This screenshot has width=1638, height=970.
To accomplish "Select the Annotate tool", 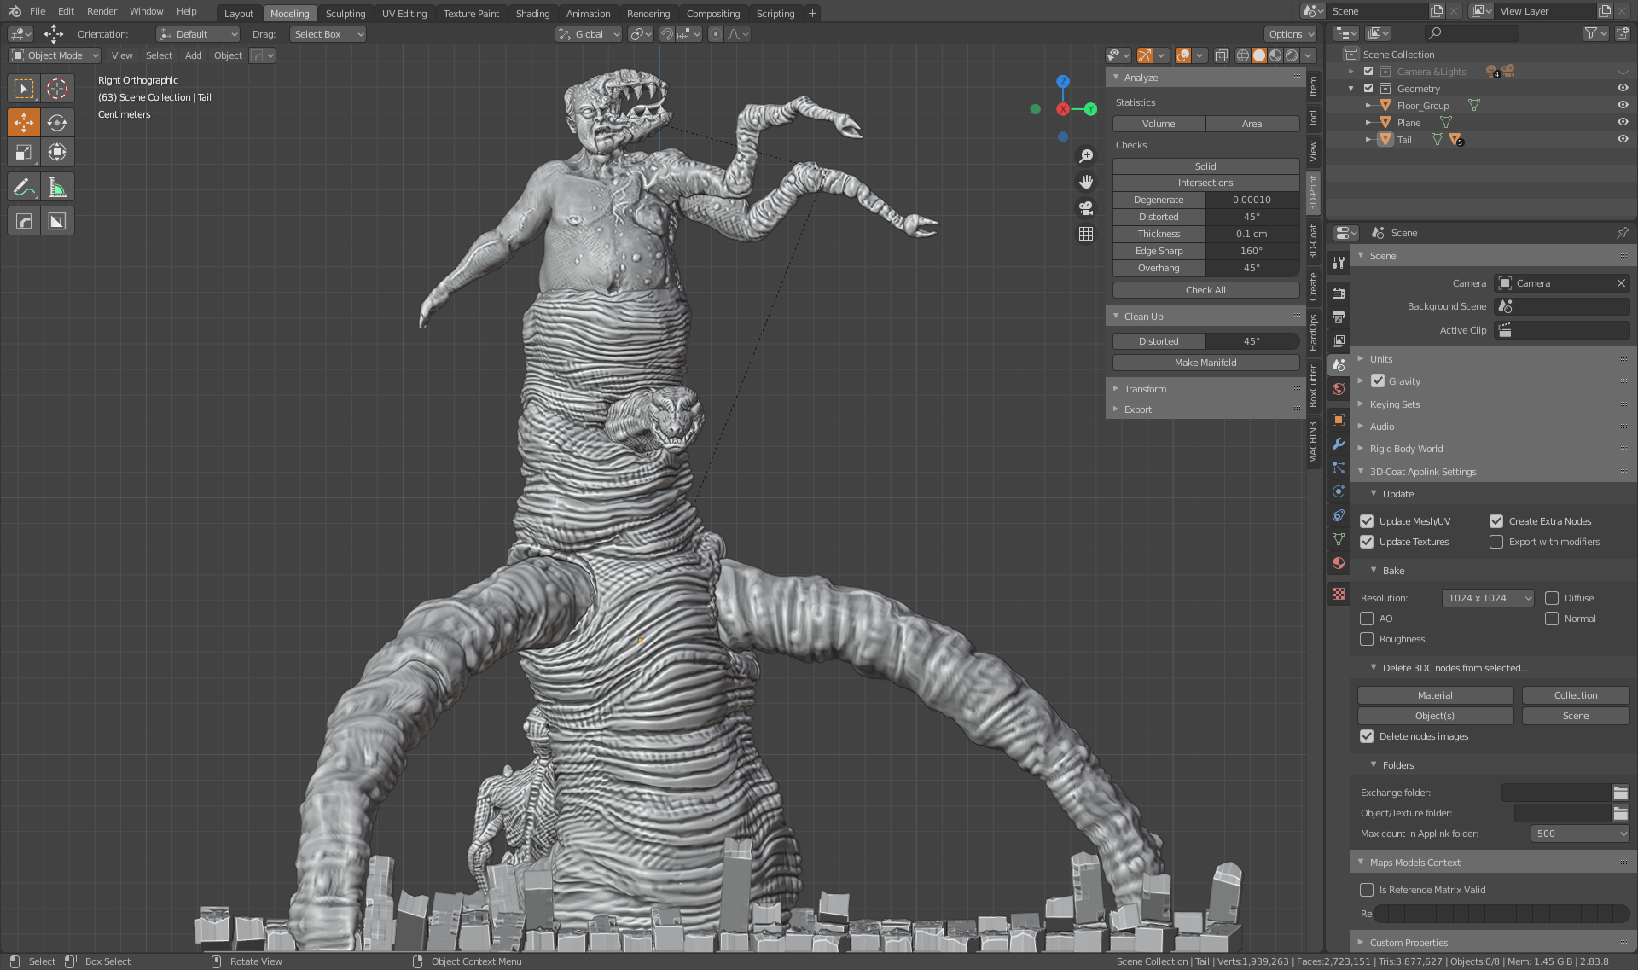I will tap(23, 186).
